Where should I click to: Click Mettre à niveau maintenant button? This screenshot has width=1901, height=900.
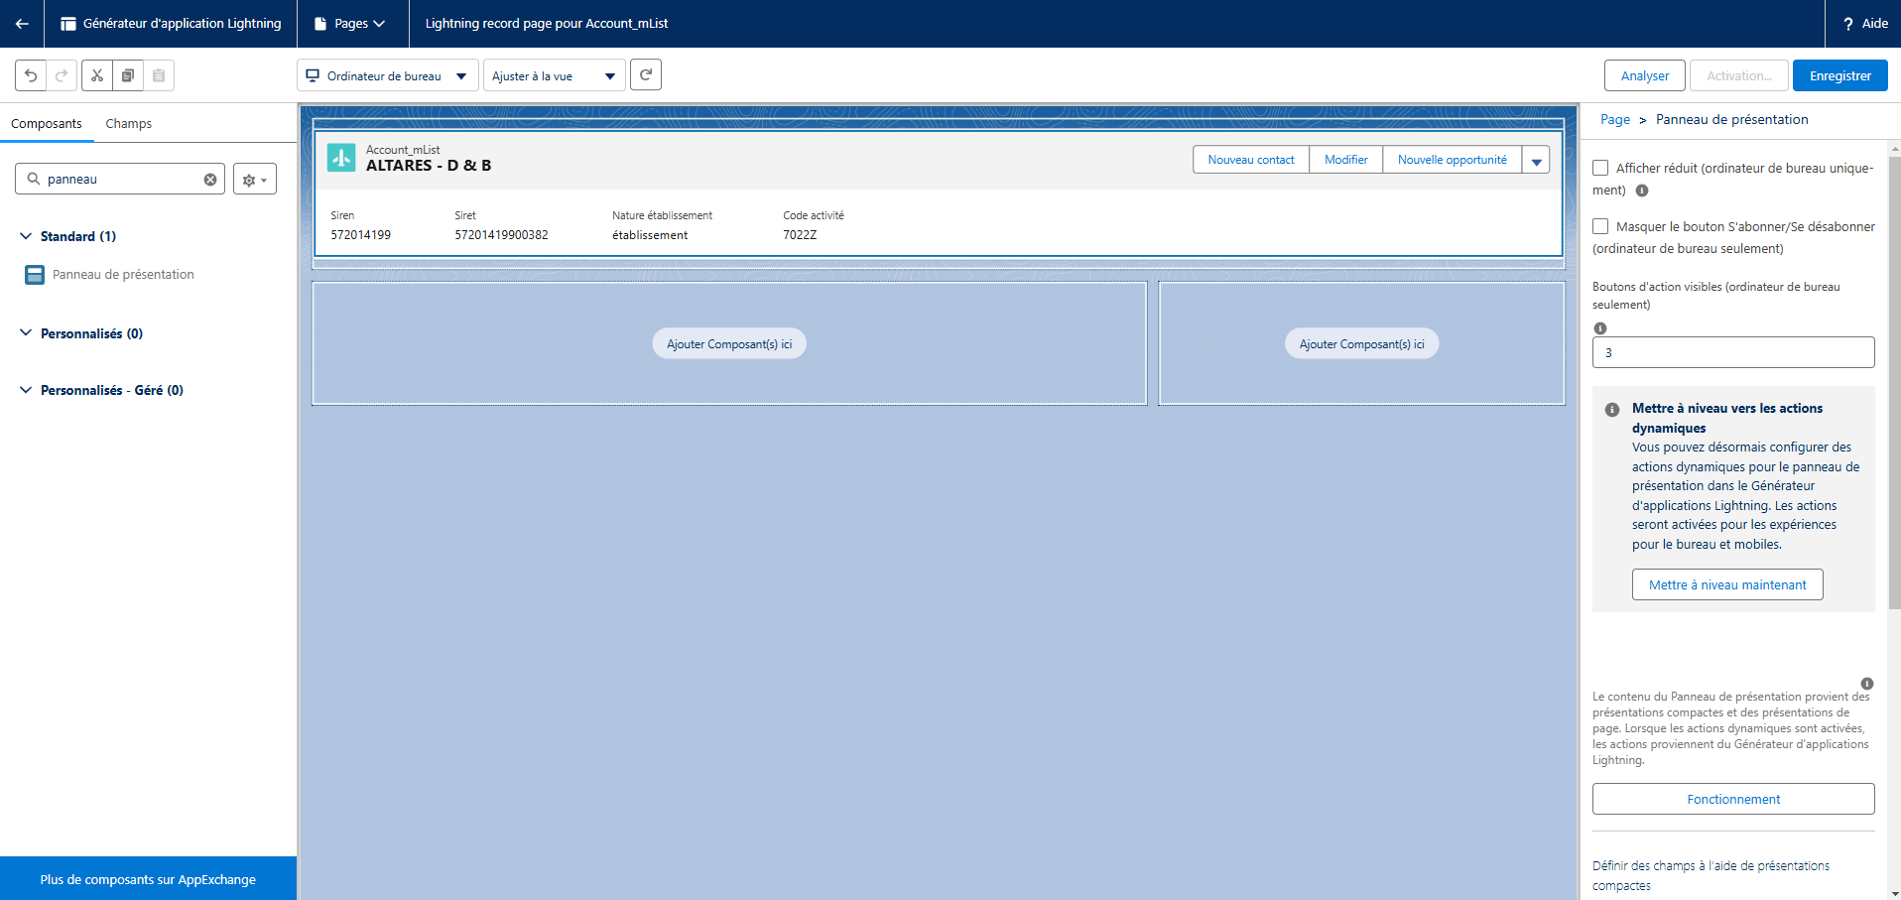1727,584
